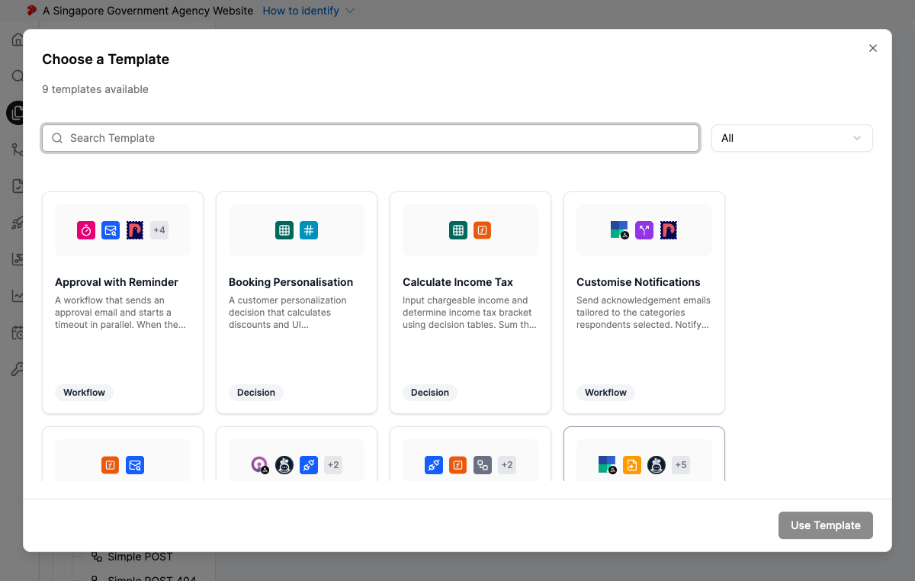
Task: Click the +5 badge in the bottom-right card
Action: coord(681,465)
